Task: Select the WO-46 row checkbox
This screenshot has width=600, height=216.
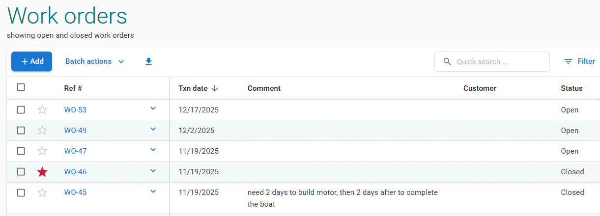Action: [21, 172]
